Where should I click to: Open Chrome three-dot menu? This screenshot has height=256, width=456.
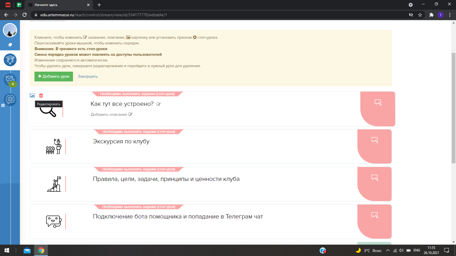450,15
